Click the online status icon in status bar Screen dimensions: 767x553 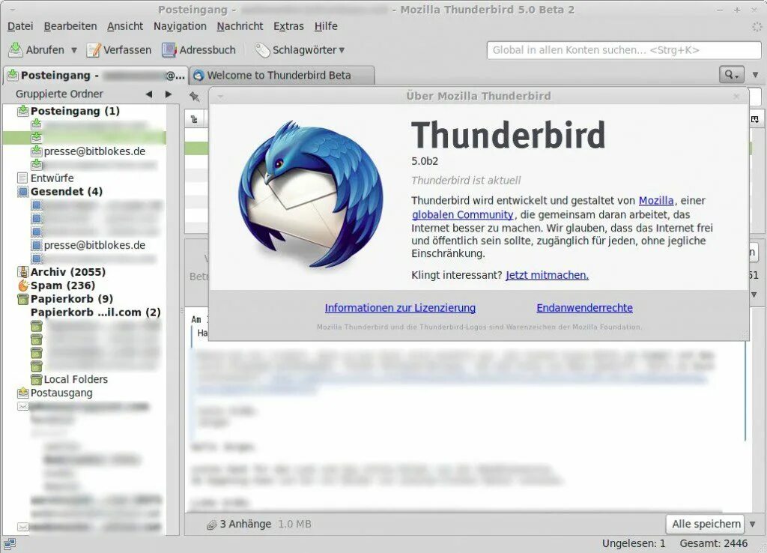[x=10, y=544]
